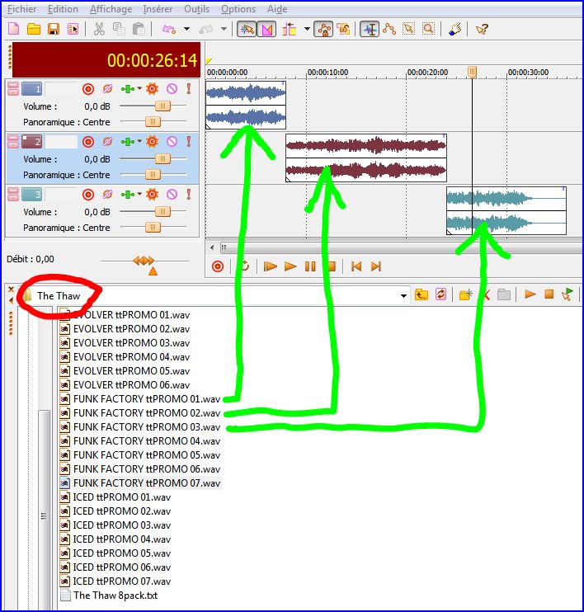The height and width of the screenshot is (612, 584).
Task: Open track 2 automation settings dropdown
Action: (x=139, y=142)
